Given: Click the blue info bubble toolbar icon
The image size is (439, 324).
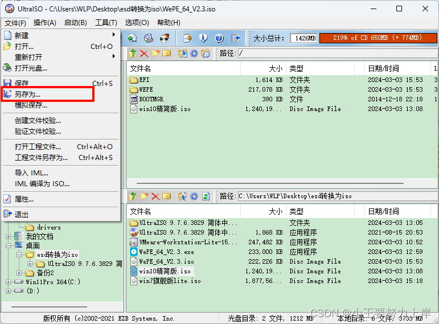Looking at the screenshot, I should point(203,38).
